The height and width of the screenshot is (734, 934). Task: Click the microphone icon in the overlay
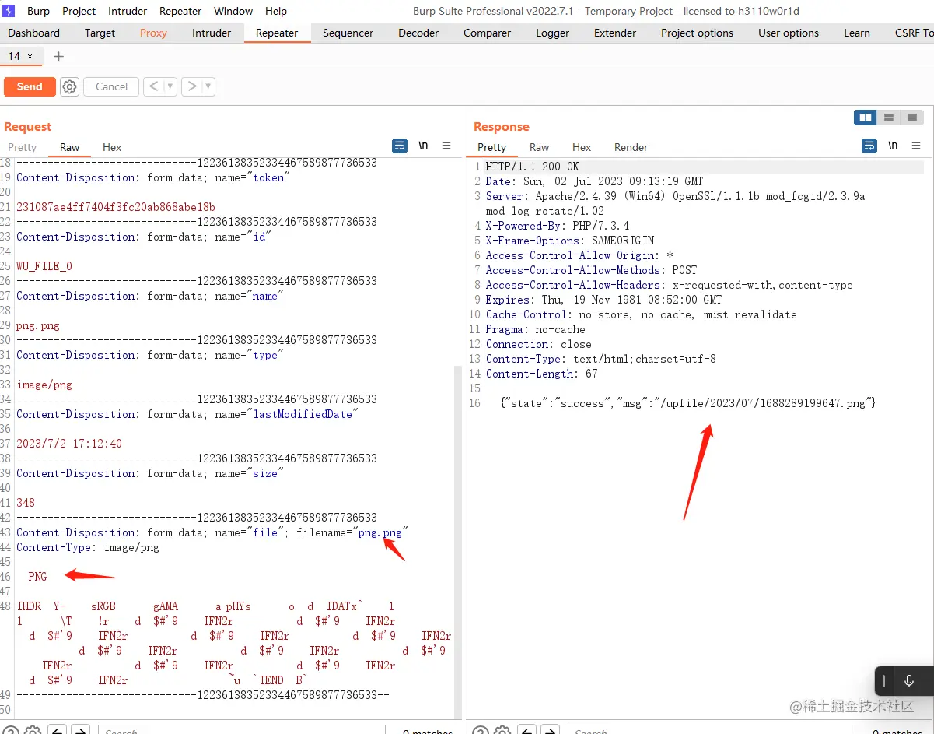click(x=908, y=682)
